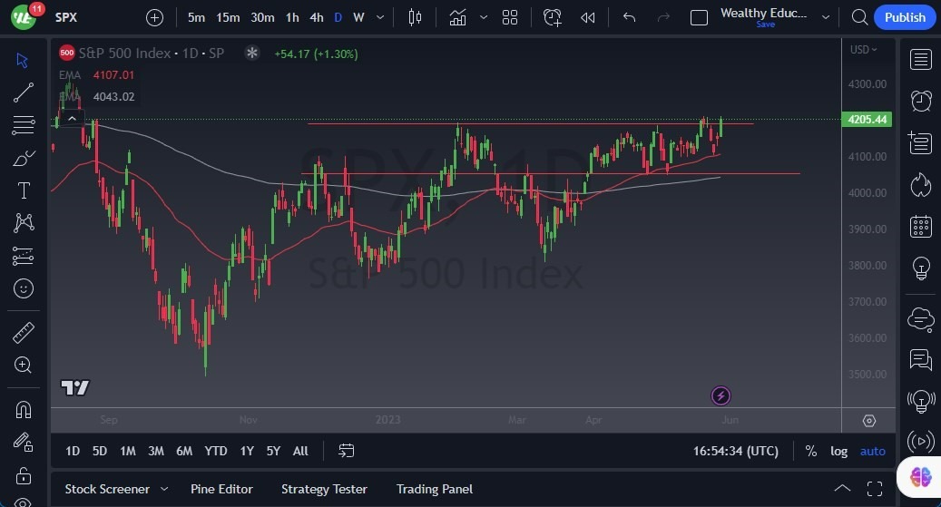Add symbol with the plus circle icon

click(x=154, y=18)
